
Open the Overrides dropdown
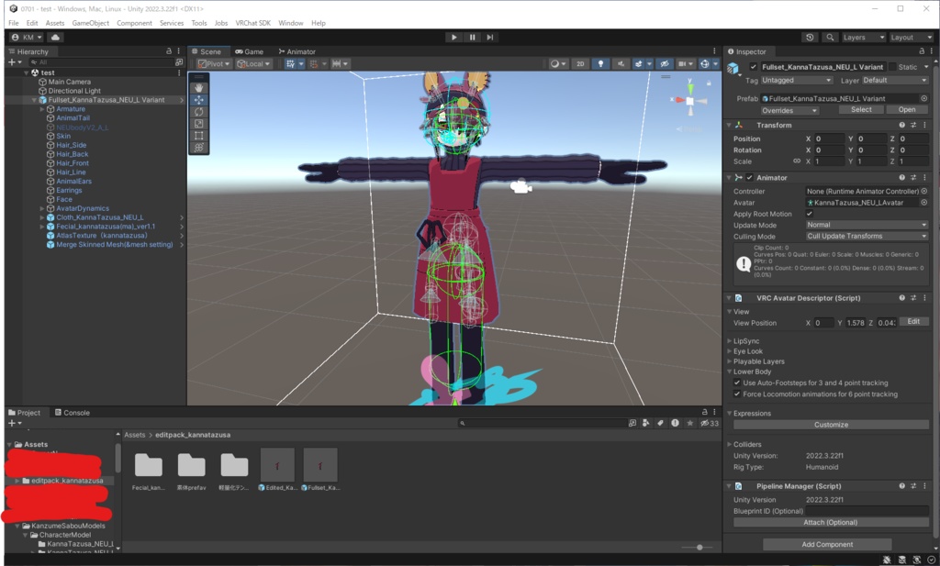789,111
